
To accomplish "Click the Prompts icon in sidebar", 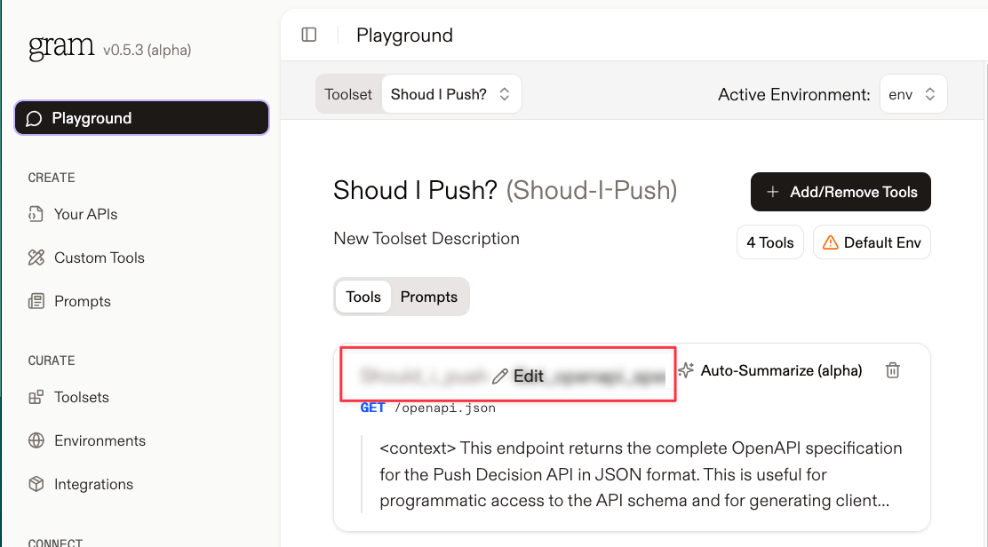I will coord(36,301).
